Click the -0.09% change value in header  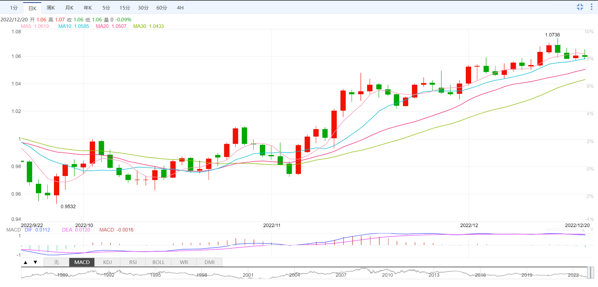point(123,20)
